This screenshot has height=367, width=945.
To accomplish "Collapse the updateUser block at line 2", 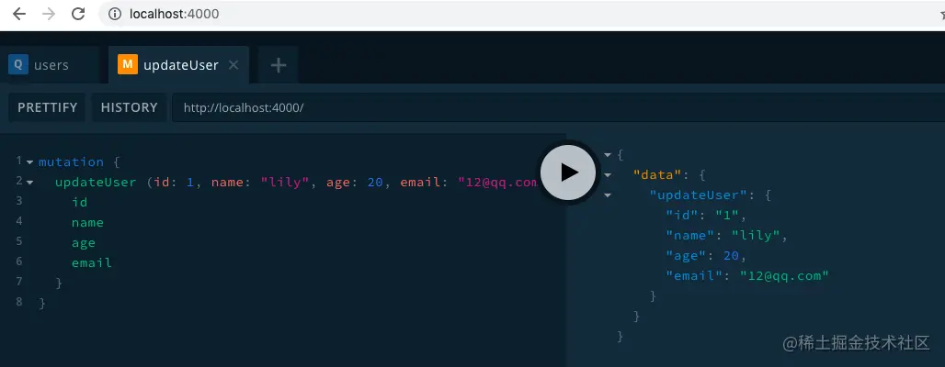I will click(x=29, y=183).
